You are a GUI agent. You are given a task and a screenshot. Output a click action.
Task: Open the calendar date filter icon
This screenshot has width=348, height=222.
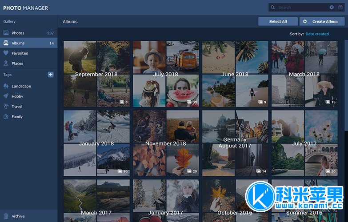point(340,8)
